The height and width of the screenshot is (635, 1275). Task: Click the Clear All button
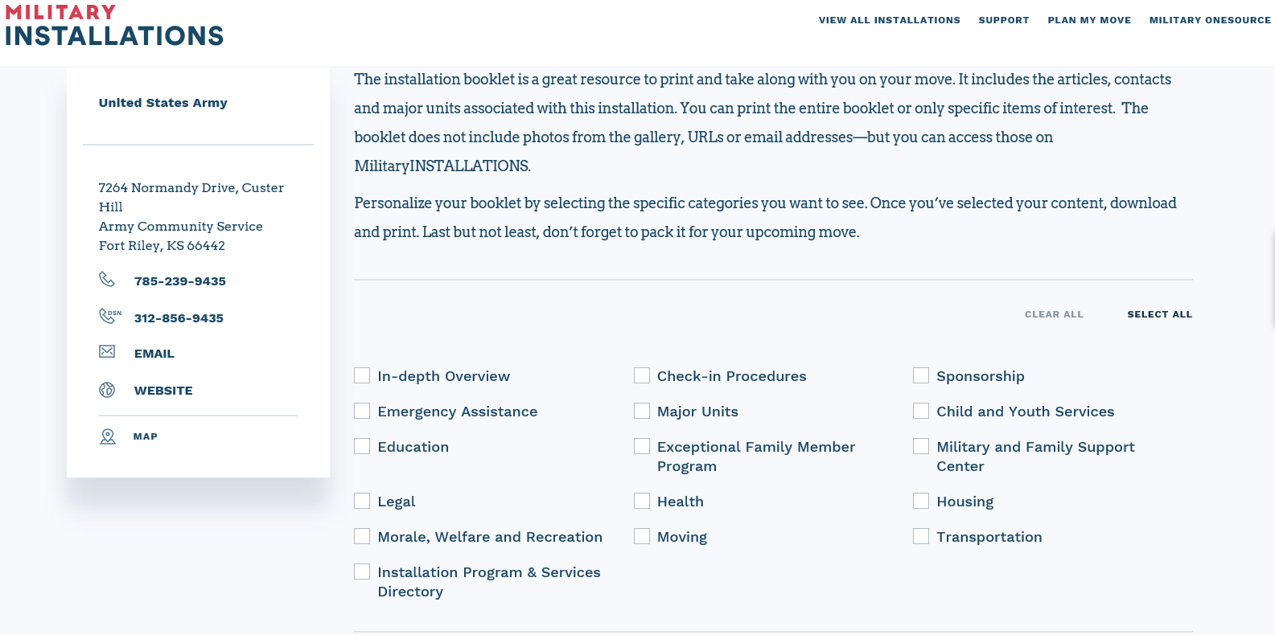click(1054, 314)
